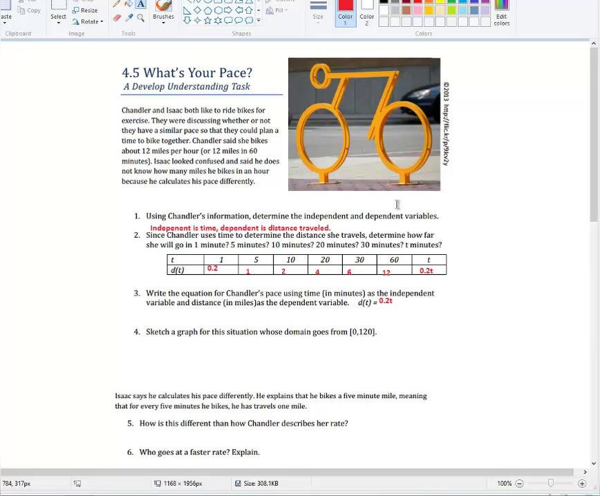Click the zoom slider handle
The width and height of the screenshot is (600, 496).
[x=551, y=483]
